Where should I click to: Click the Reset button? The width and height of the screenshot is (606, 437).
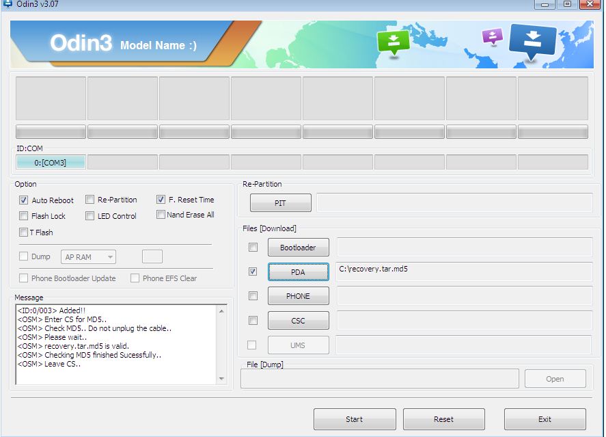coord(443,419)
